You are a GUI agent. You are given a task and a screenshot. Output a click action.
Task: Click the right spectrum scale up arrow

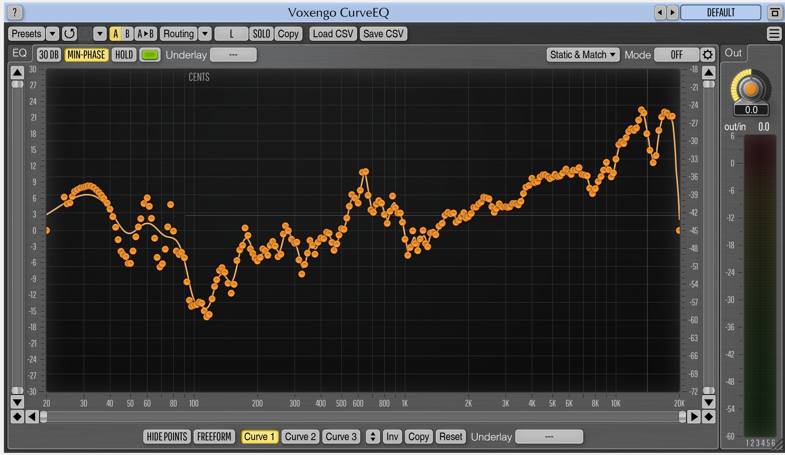(709, 73)
